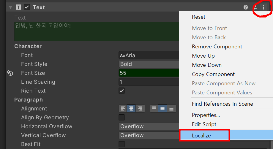Click the Line Spacing property label
This screenshot has width=273, height=149.
point(38,82)
